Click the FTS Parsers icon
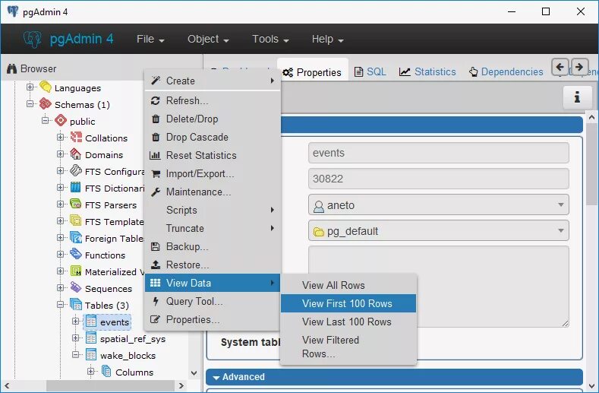Viewport: 599px width, 393px height. 76,204
